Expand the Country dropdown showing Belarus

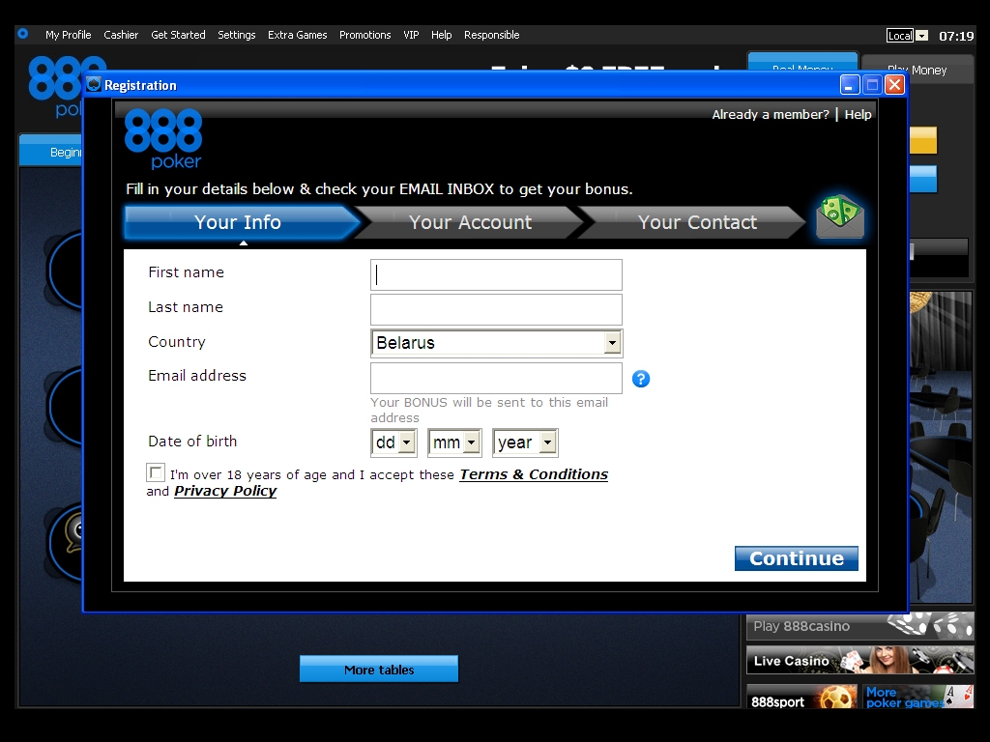click(612, 343)
